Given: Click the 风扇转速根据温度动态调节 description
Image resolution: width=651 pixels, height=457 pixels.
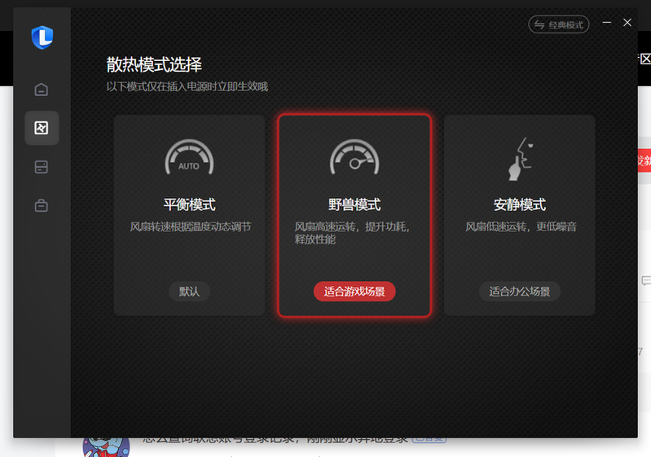Looking at the screenshot, I should pos(191,226).
